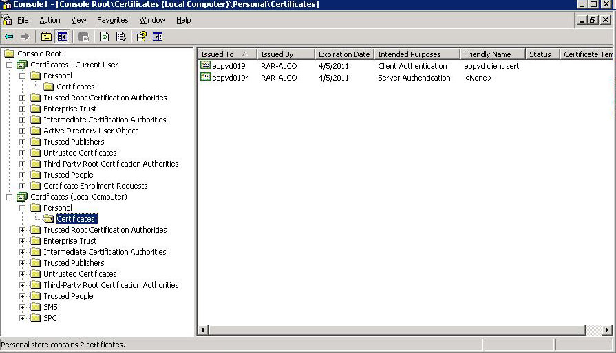
Task: Toggle the Show/Hide Action Pane icon
Action: tap(158, 37)
